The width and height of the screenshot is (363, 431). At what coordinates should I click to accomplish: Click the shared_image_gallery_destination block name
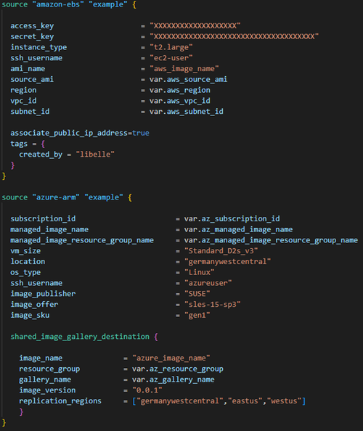coord(80,337)
